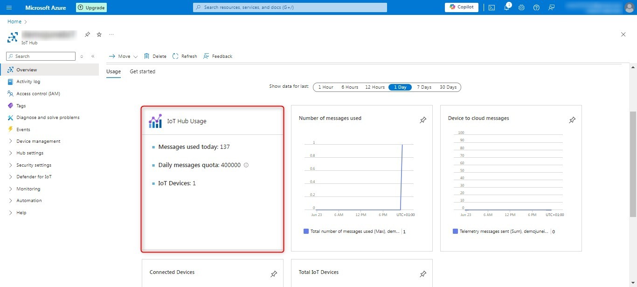This screenshot has height=287, width=637.
Task: Click the top search resources box
Action: click(290, 7)
